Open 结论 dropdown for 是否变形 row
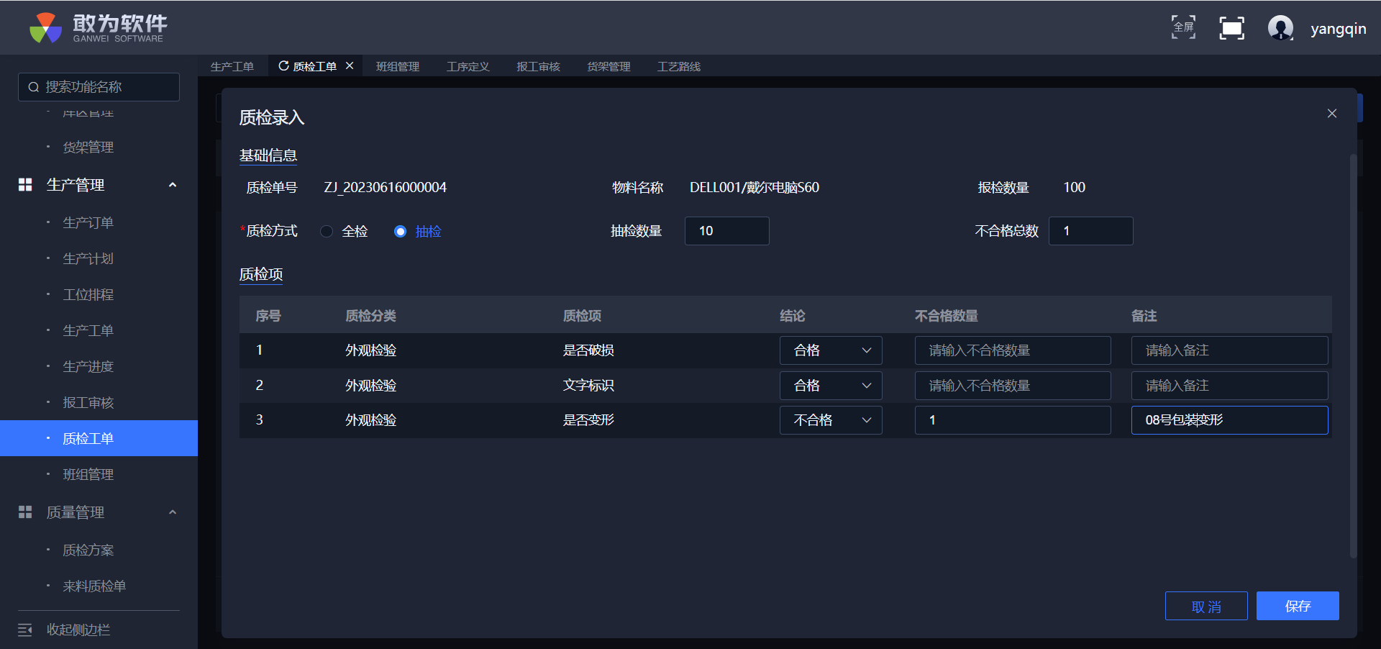 point(830,420)
